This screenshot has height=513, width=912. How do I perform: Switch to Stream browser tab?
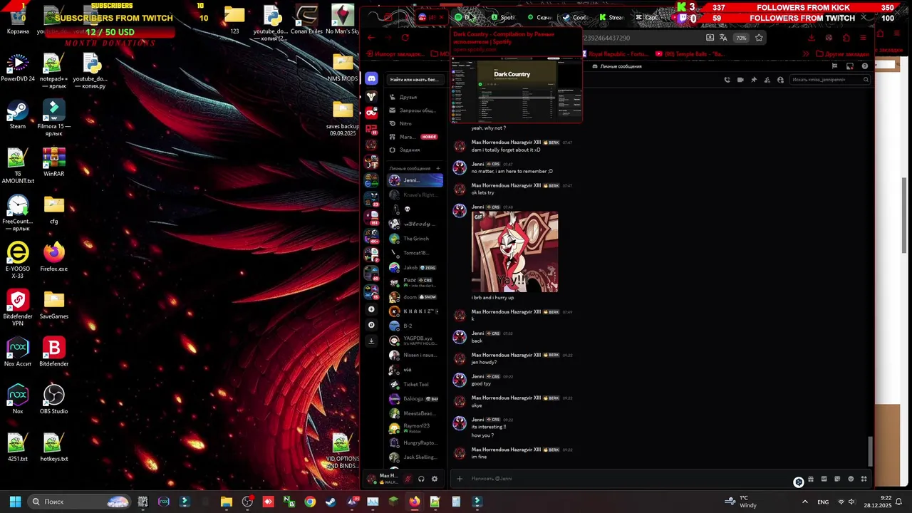coord(611,17)
